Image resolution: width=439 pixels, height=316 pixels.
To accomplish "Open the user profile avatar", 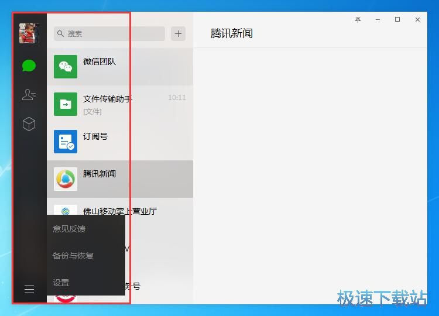I will 29,33.
